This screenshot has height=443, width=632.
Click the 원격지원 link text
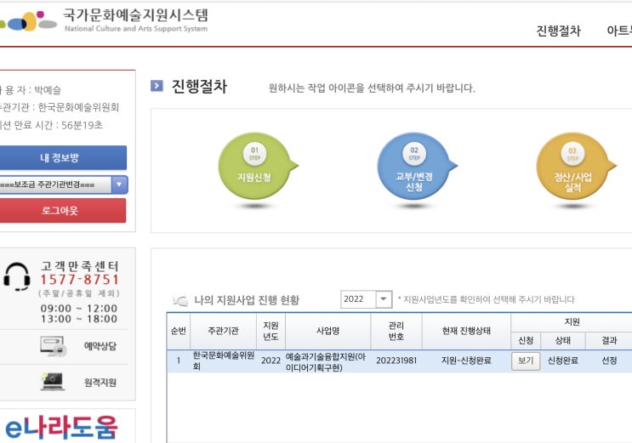[100, 382]
